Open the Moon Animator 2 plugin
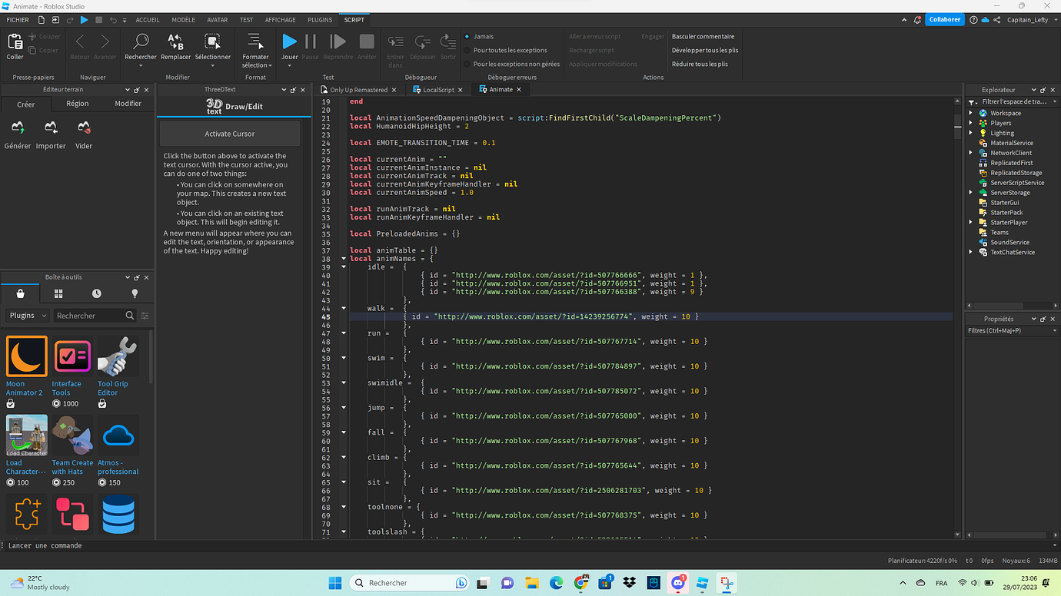 25,356
